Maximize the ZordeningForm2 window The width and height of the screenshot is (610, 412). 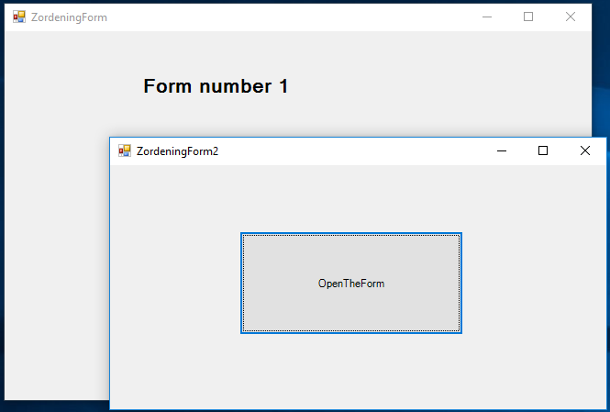click(x=543, y=150)
